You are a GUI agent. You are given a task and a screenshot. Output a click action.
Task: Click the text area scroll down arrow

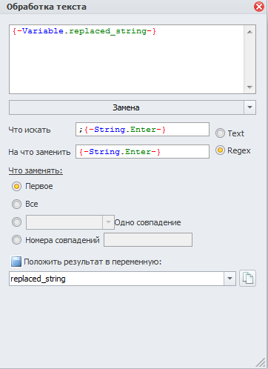[249, 87]
